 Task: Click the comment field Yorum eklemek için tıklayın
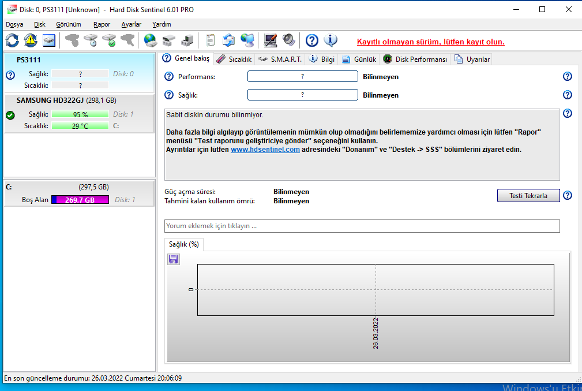362,226
